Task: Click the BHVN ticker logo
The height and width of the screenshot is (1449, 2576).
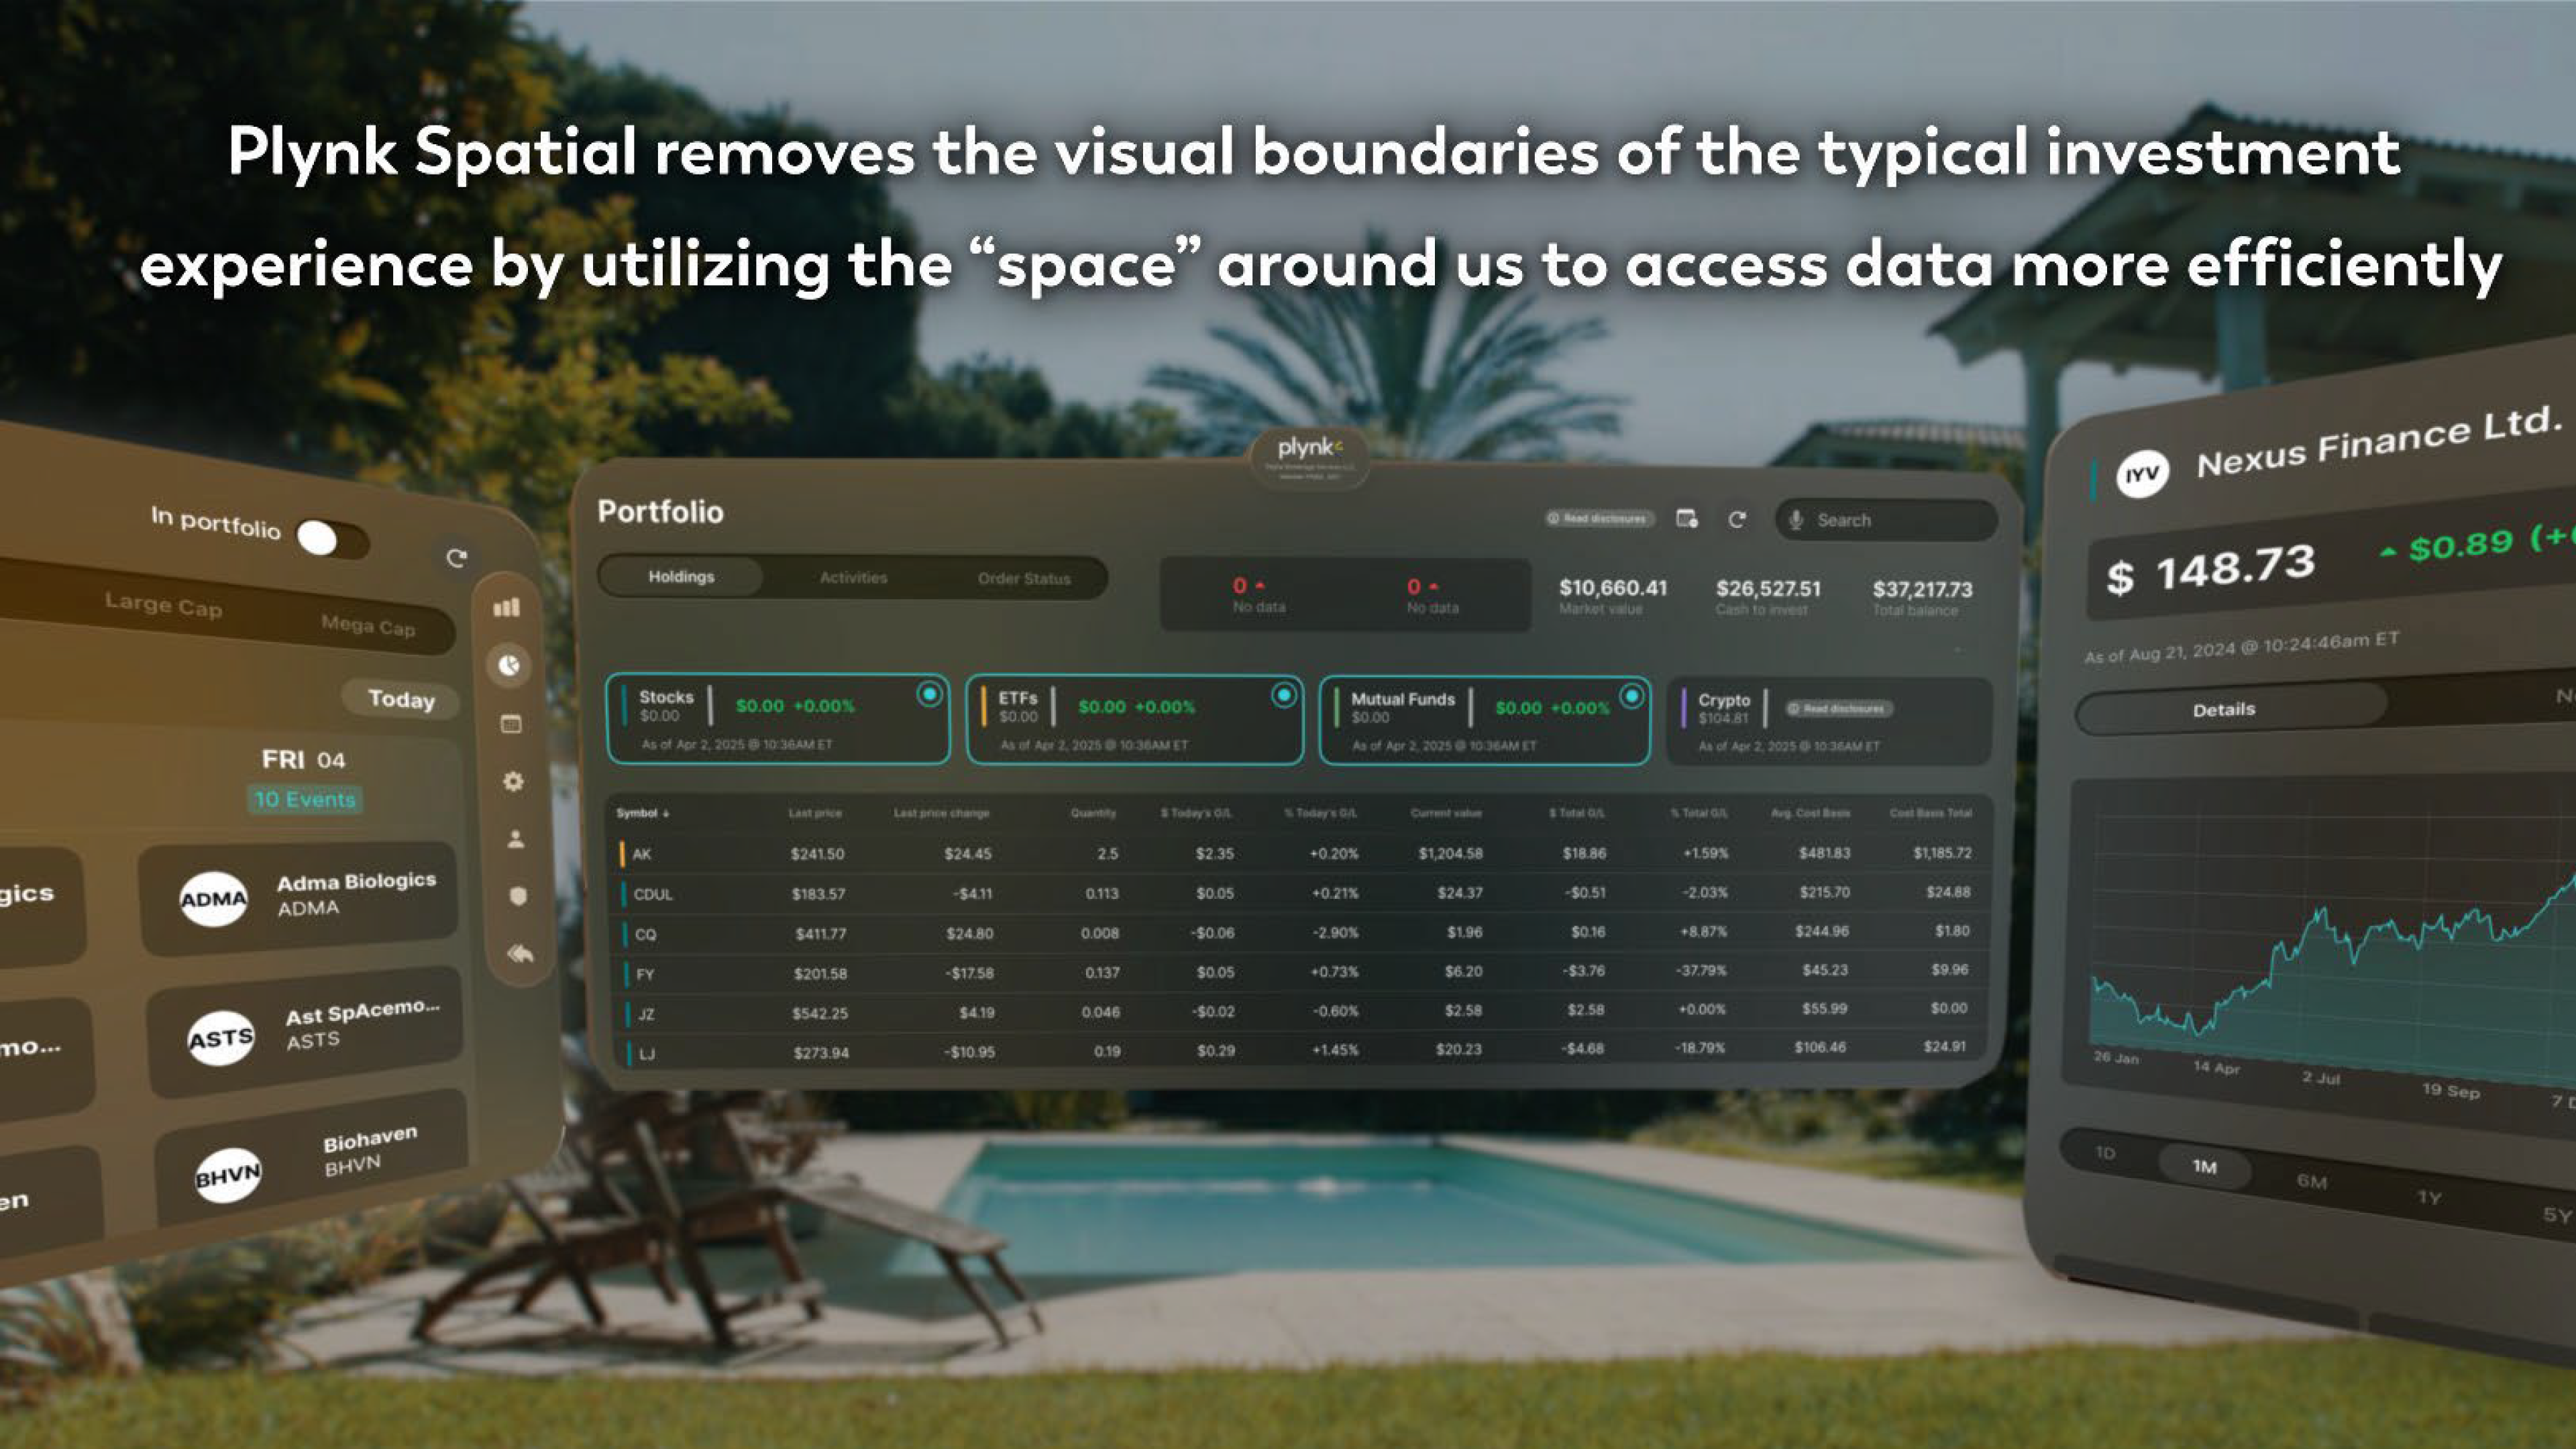Action: [x=228, y=1176]
